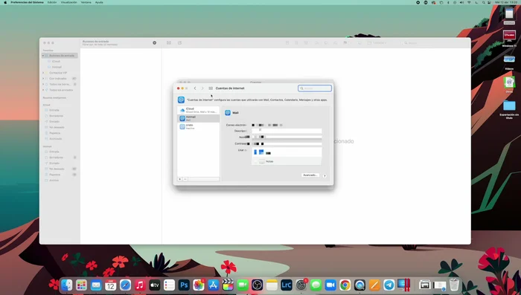This screenshot has height=295, width=521.
Task: Remove the selected internet account
Action: 185,179
